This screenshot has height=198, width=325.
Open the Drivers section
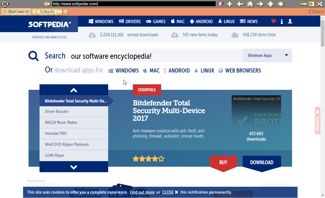click(x=130, y=21)
